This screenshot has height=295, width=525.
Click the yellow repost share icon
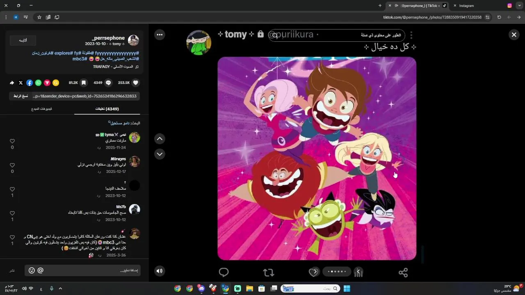(56, 83)
